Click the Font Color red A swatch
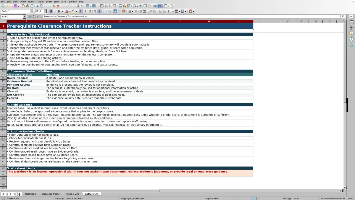Image resolution: width=355 pixels, height=200 pixels. pos(67,11)
